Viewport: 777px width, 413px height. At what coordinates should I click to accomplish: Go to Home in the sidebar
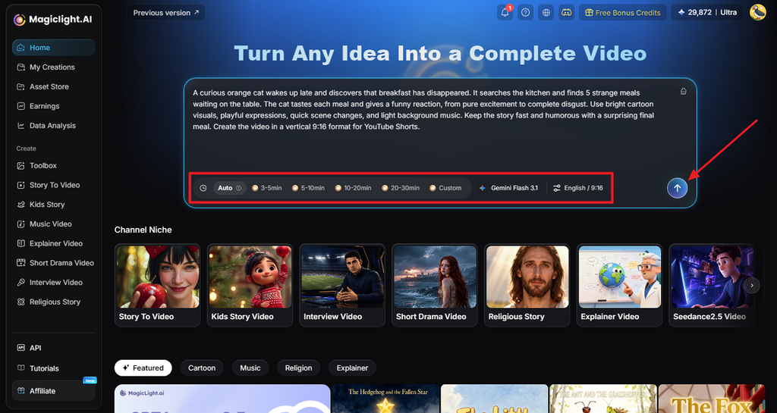54,48
